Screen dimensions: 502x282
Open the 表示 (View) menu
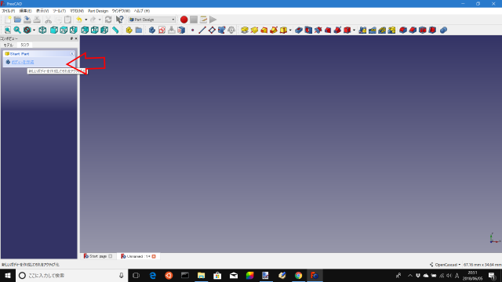coord(42,11)
